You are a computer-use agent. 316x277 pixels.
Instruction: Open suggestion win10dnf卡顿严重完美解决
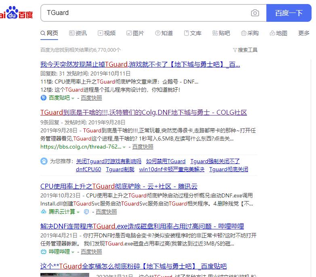[x=172, y=169]
